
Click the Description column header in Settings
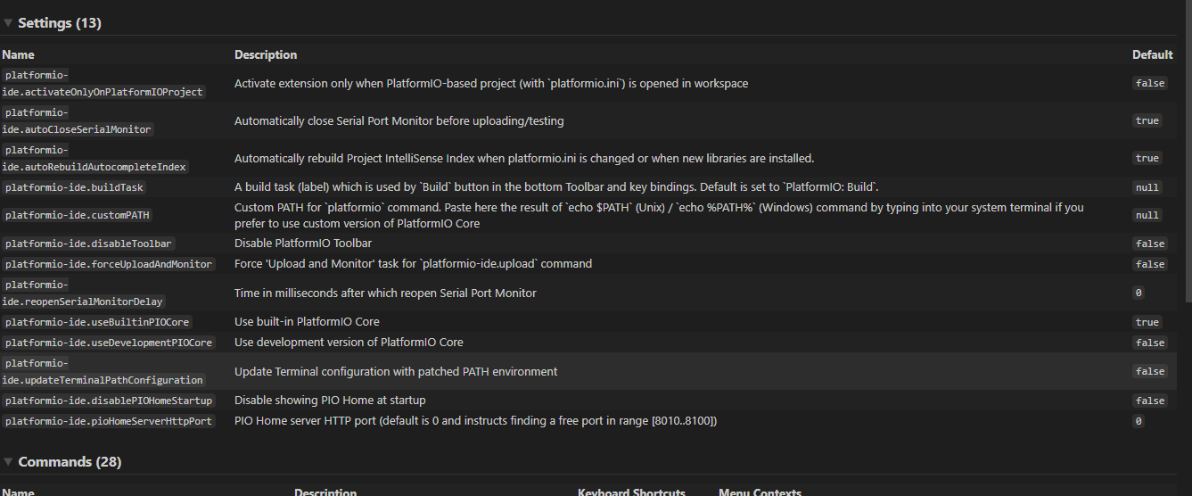[266, 54]
